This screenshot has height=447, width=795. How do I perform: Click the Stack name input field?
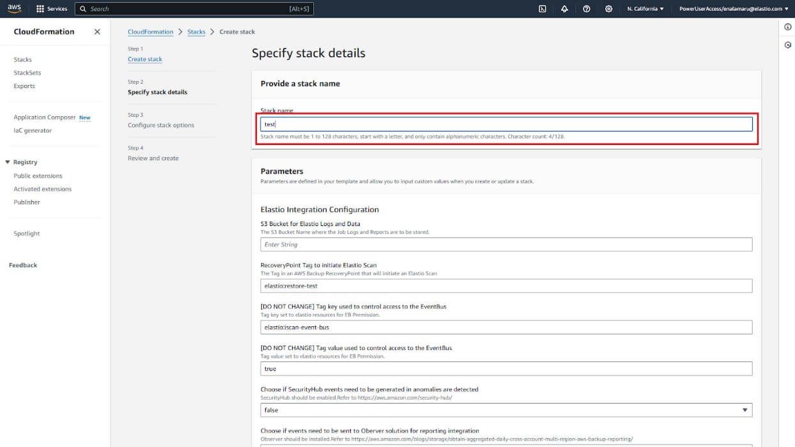506,124
